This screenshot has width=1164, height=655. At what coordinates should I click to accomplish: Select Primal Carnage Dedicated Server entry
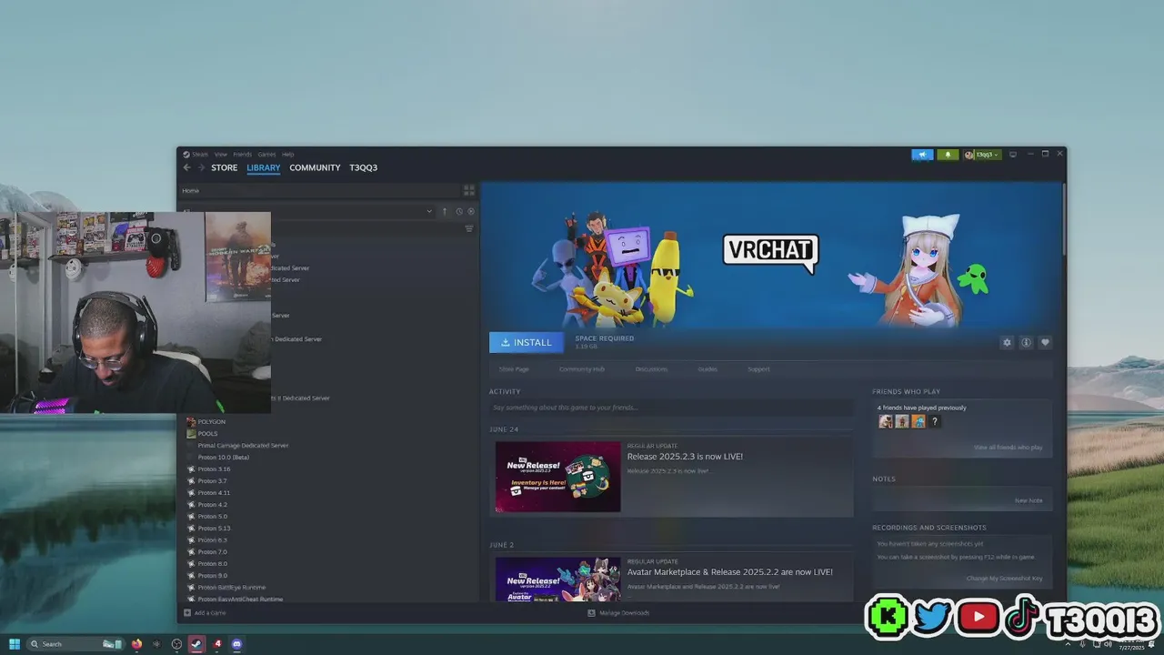(243, 446)
